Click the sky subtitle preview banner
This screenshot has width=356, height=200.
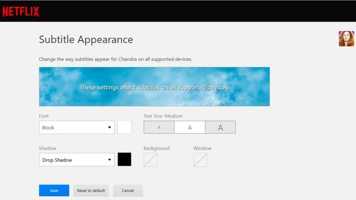(154, 87)
